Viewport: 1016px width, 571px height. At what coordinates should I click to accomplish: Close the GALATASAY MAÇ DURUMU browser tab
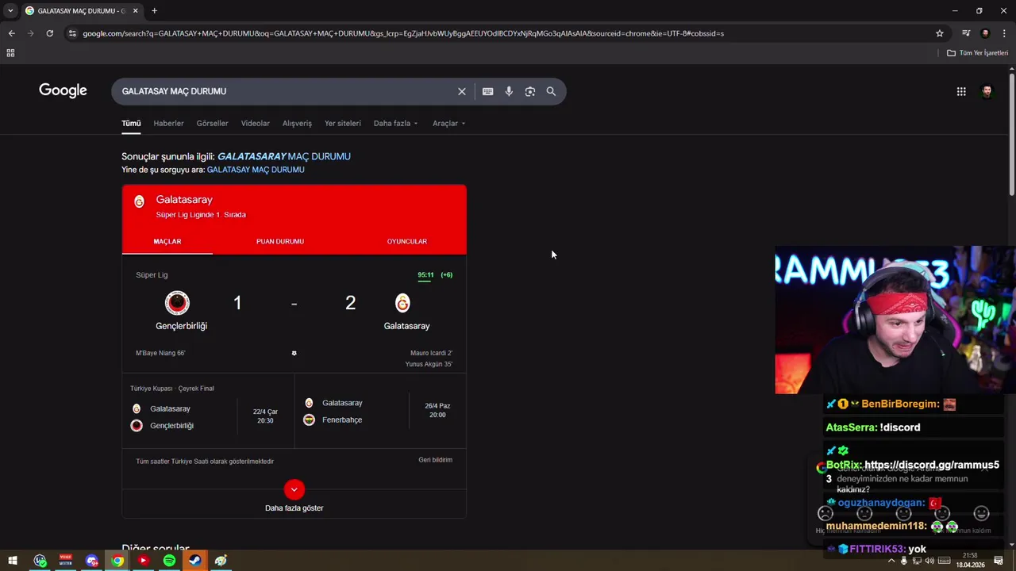(x=135, y=11)
